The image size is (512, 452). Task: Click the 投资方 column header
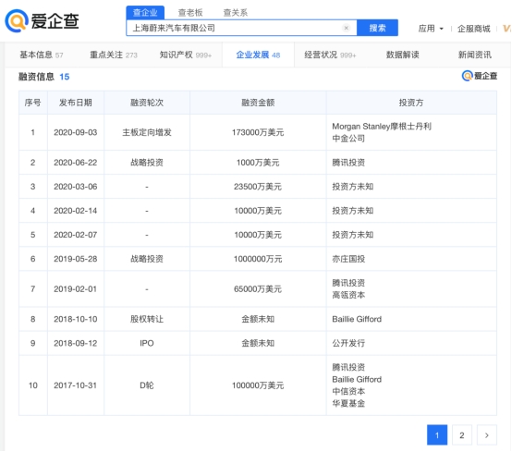click(411, 103)
